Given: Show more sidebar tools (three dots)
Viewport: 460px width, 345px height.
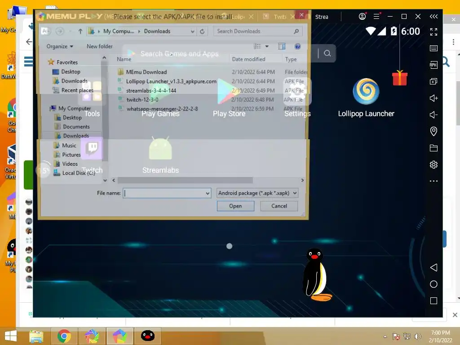Looking at the screenshot, I should point(433,181).
